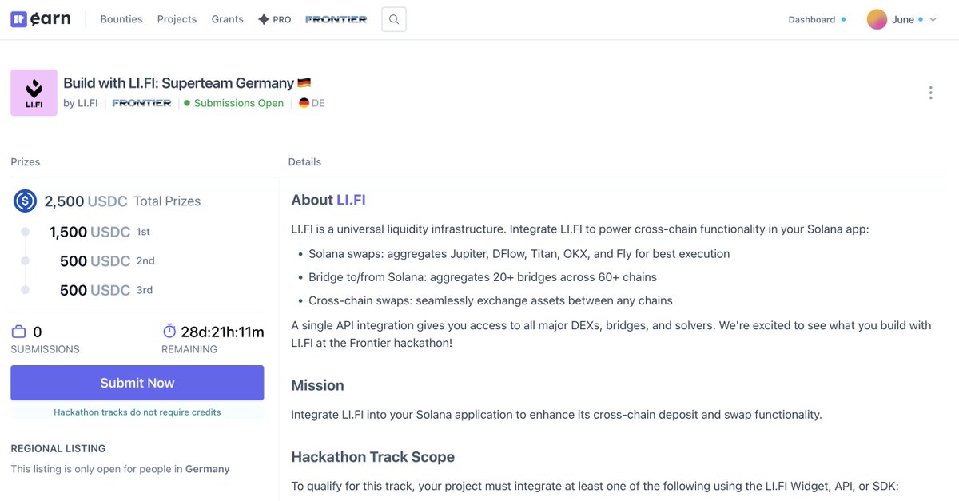The image size is (959, 501).
Task: Switch to the Prizes tab
Action: coord(25,161)
